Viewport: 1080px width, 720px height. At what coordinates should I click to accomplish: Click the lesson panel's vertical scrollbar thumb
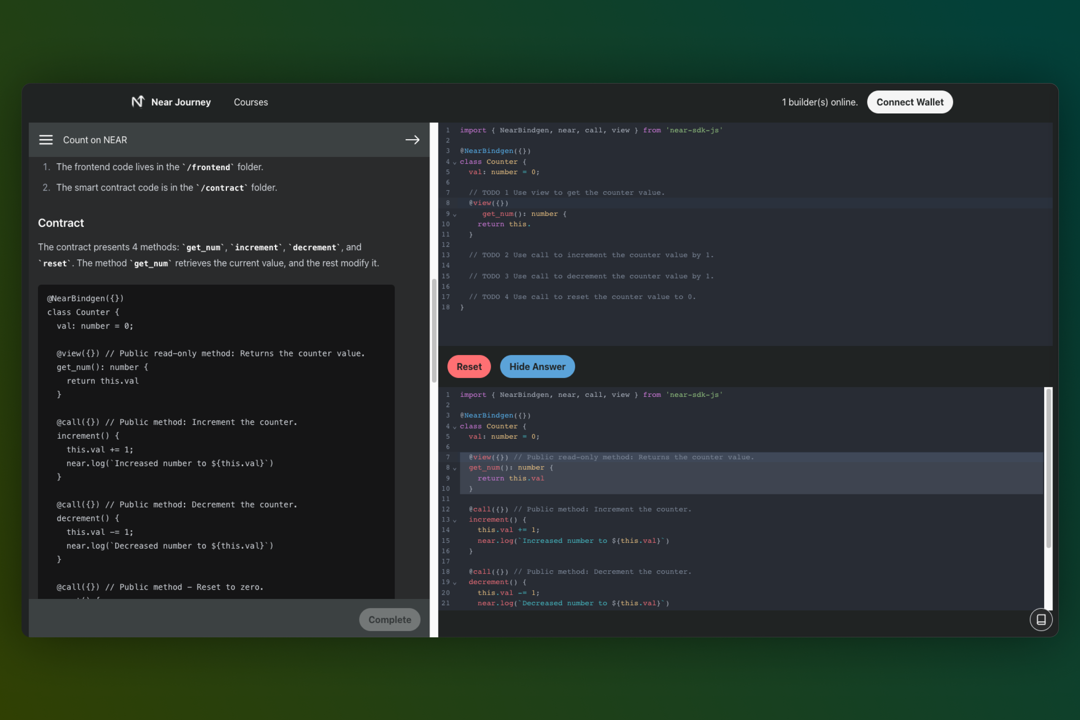[x=434, y=331]
